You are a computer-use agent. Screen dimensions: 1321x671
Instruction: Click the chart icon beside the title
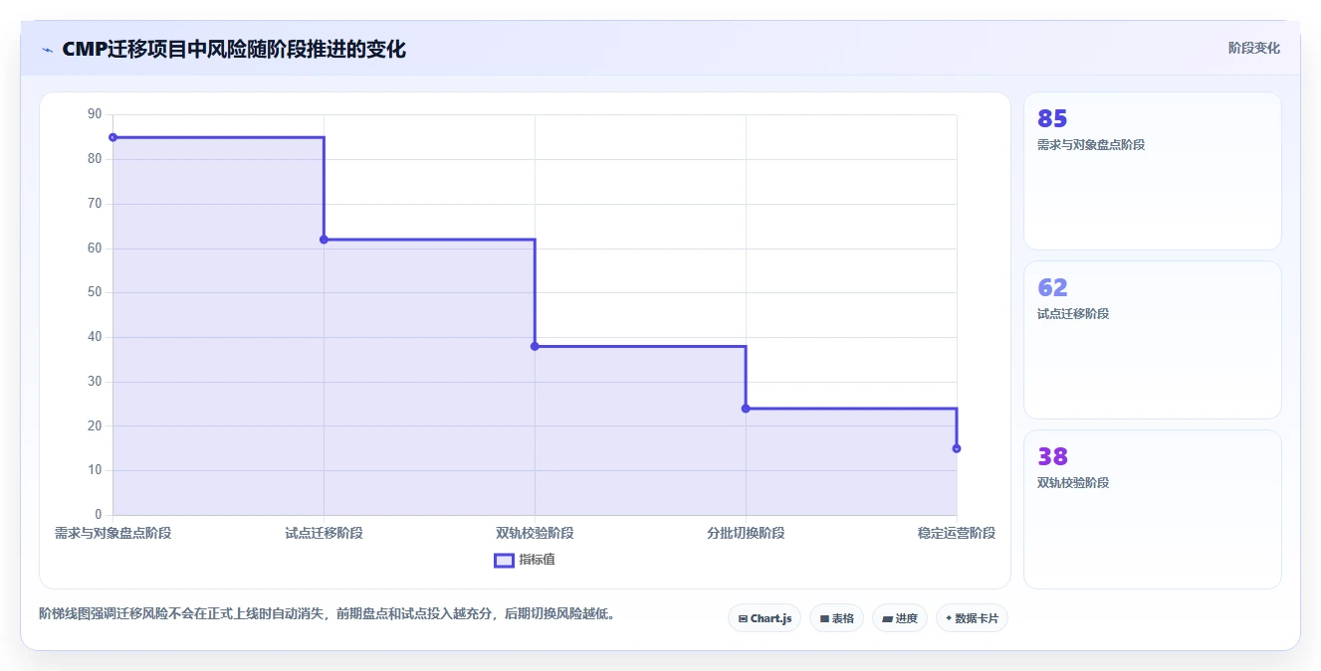click(x=47, y=50)
